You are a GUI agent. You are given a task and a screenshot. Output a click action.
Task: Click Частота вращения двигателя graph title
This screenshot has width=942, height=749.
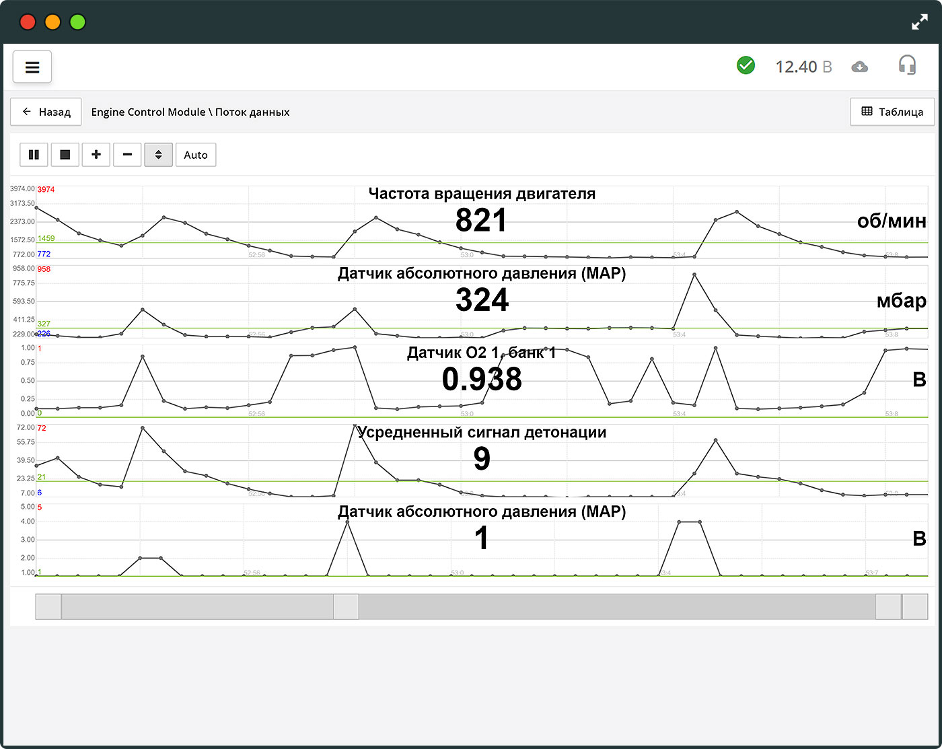click(x=482, y=194)
